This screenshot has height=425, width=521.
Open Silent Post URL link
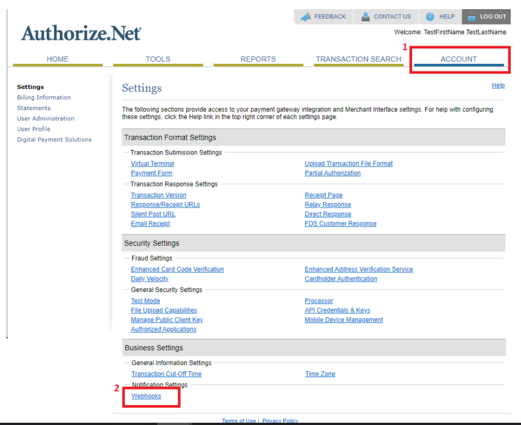(x=153, y=214)
